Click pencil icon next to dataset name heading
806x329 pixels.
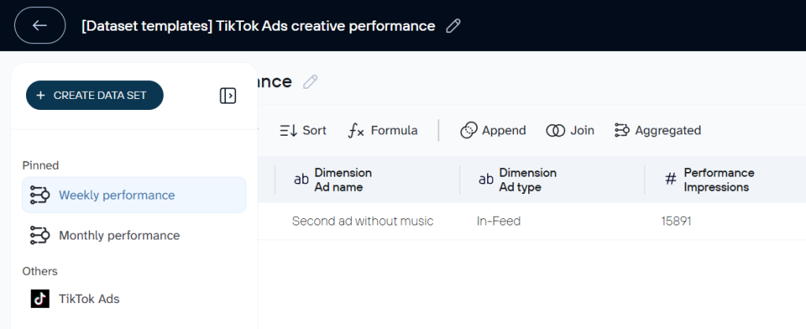(311, 82)
